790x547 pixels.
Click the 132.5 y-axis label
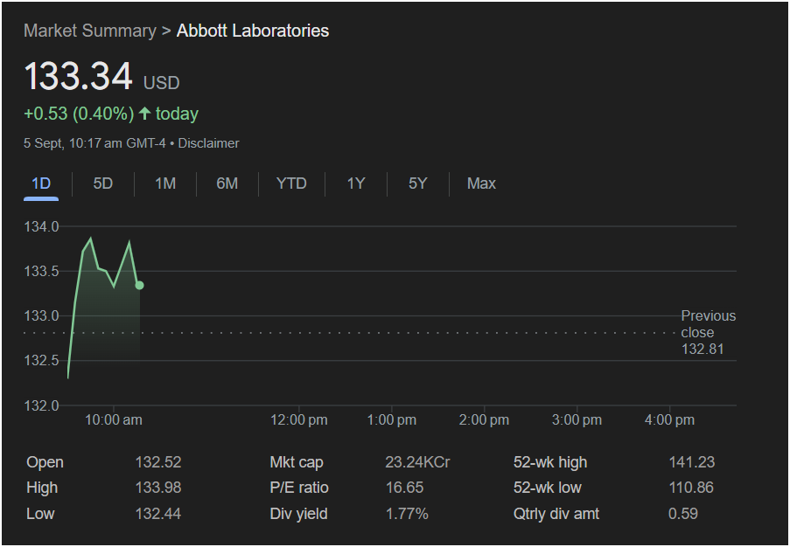(41, 361)
